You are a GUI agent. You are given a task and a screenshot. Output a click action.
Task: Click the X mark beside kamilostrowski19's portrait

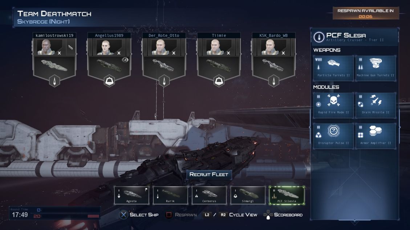(59, 53)
